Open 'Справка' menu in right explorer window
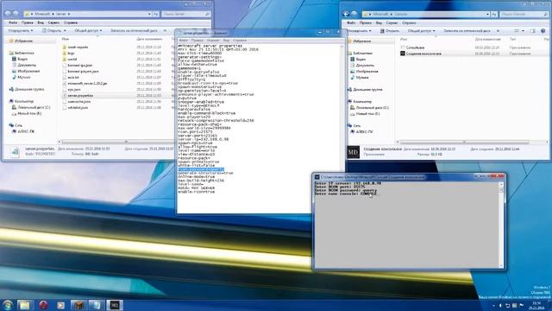This screenshot has width=552, height=311. click(409, 23)
